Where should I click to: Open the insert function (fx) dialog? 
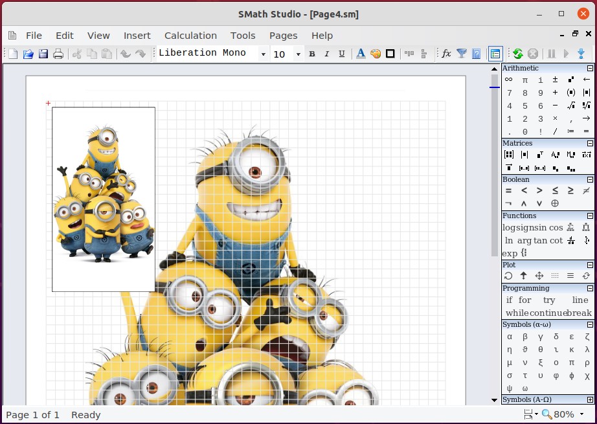click(446, 54)
